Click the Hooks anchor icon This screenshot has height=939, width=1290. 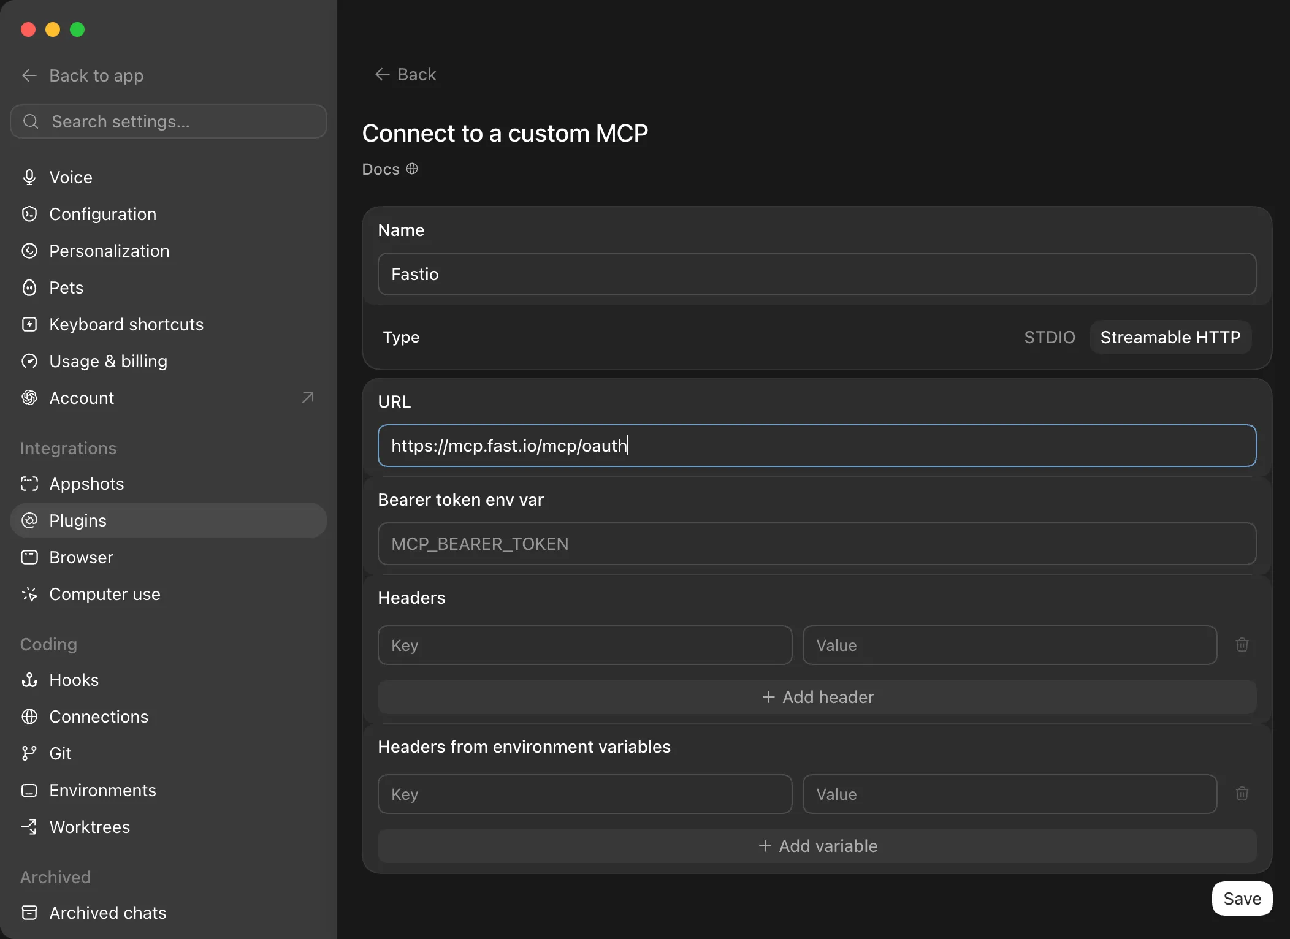[x=29, y=680]
